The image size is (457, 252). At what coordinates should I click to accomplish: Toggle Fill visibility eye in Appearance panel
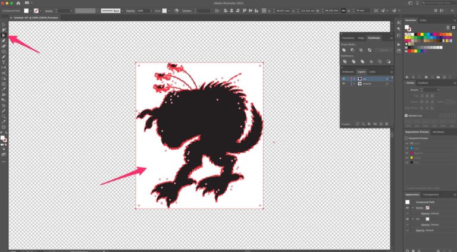(x=408, y=219)
